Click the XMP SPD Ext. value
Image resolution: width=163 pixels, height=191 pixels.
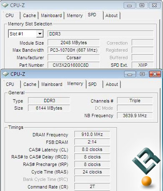tap(143, 65)
